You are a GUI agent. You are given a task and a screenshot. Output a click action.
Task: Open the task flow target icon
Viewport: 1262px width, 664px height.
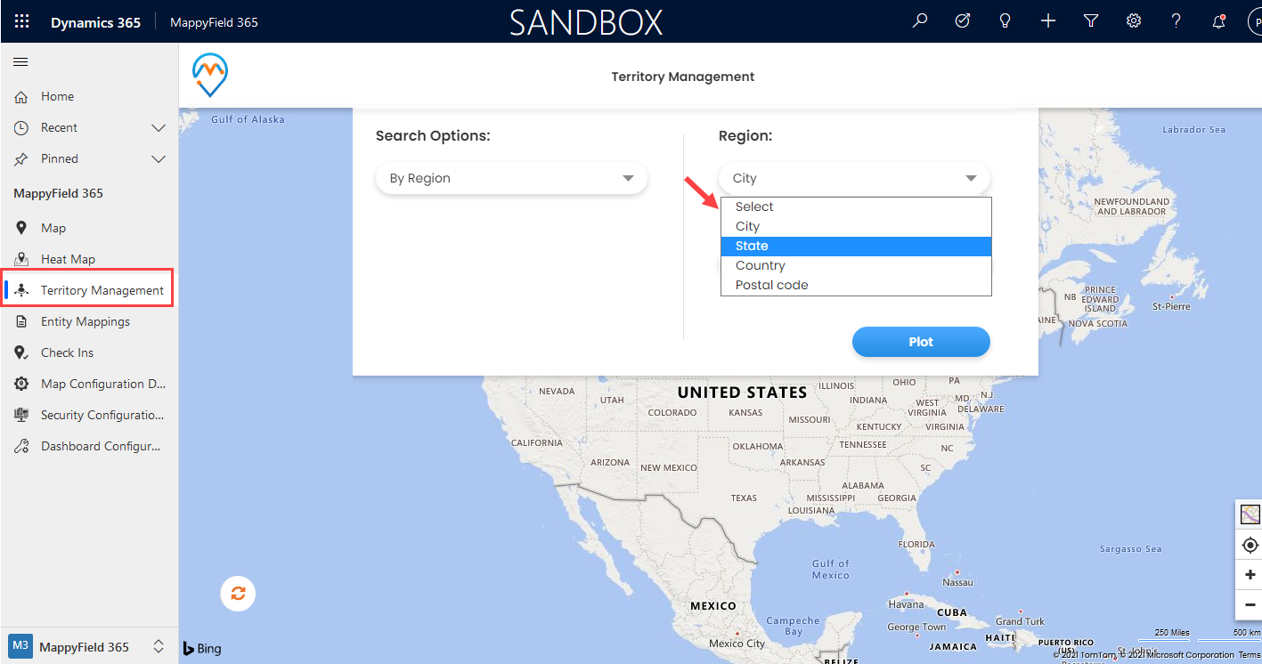pos(963,21)
